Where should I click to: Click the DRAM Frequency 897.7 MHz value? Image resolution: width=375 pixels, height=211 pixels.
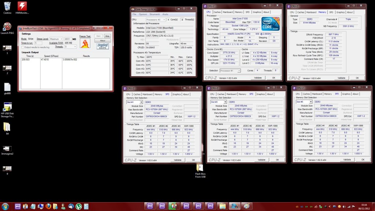[x=334, y=34]
